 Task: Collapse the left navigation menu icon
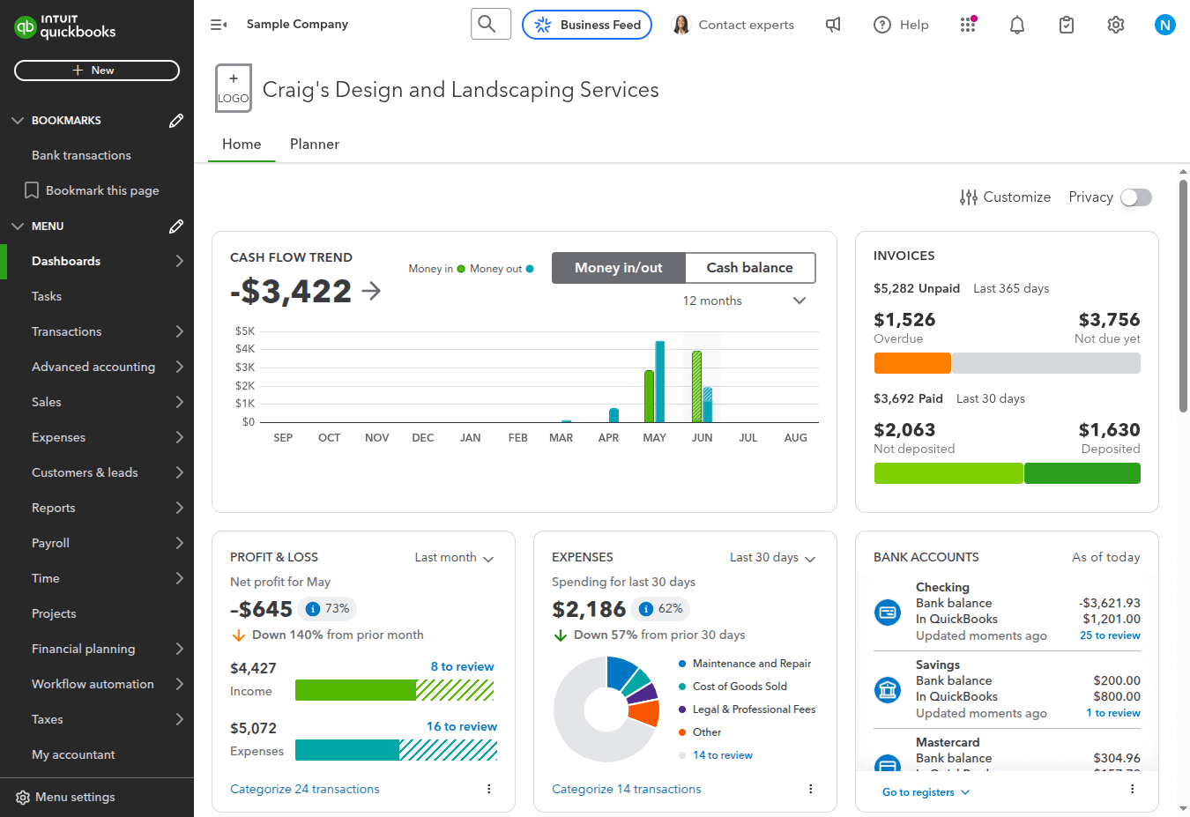(219, 25)
